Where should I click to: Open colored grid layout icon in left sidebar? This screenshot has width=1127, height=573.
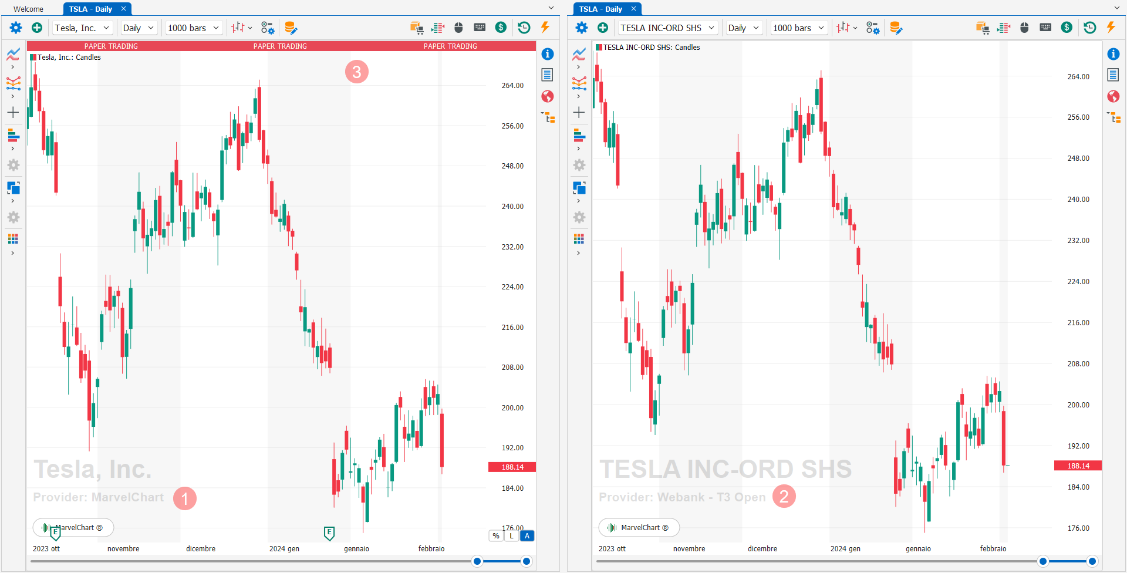(13, 239)
